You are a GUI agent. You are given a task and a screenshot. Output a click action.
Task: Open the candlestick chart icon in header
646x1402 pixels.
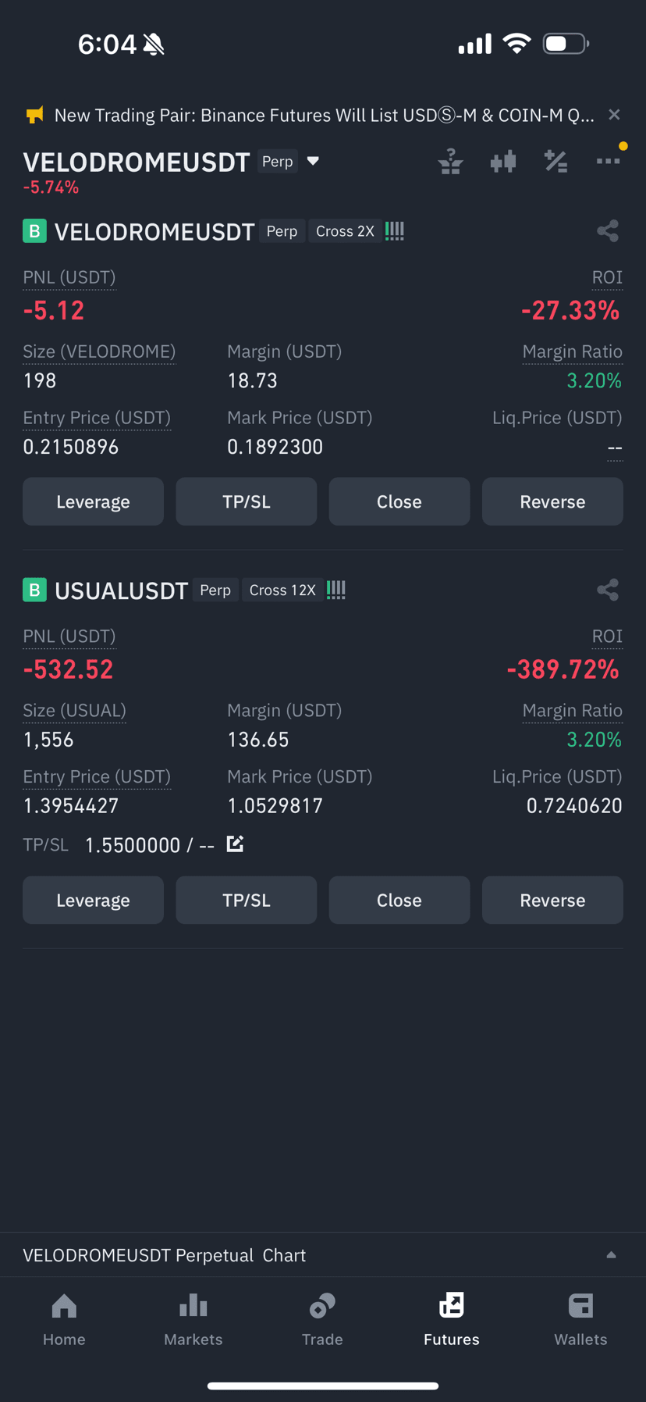[x=503, y=162]
